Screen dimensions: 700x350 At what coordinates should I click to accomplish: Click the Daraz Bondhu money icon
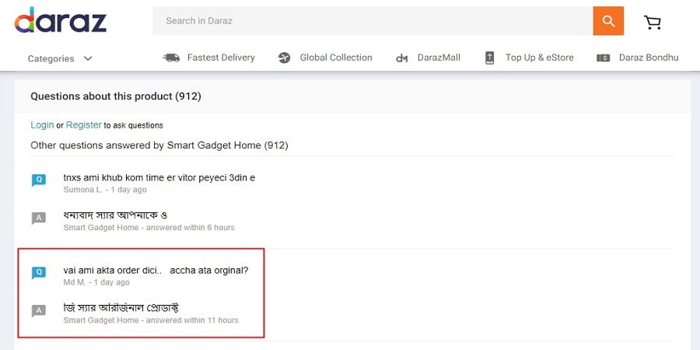point(603,58)
